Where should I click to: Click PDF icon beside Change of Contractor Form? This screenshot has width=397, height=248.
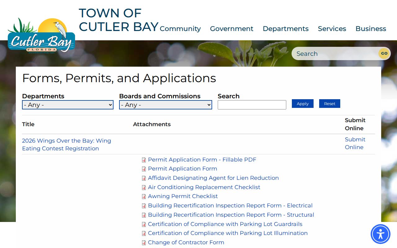pyautogui.click(x=144, y=243)
